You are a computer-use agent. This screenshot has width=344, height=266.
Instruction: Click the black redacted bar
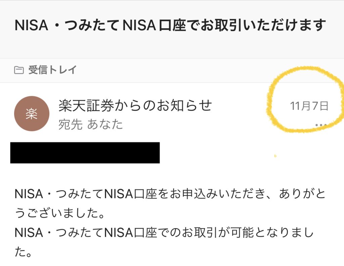[85, 153]
